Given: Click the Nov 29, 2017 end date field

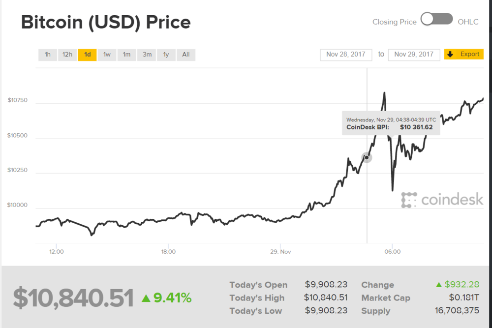Looking at the screenshot, I should [414, 55].
